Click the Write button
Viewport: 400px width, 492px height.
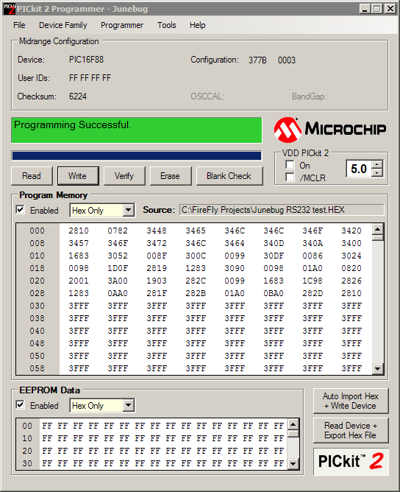[78, 176]
